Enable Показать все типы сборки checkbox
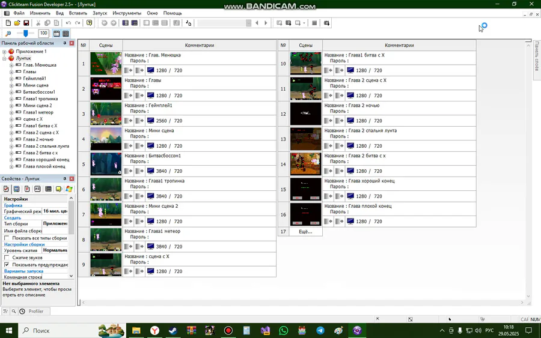 point(7,238)
